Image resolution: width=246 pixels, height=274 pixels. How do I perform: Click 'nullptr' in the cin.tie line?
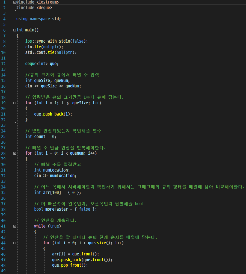coord(51,47)
